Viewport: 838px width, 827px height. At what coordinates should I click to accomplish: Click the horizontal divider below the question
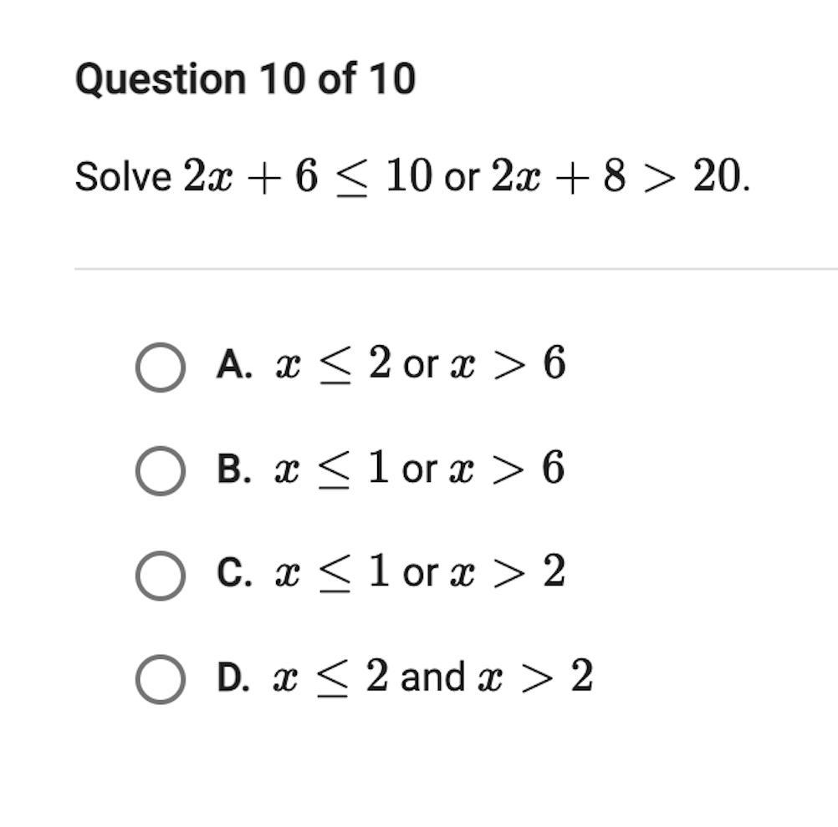click(456, 269)
